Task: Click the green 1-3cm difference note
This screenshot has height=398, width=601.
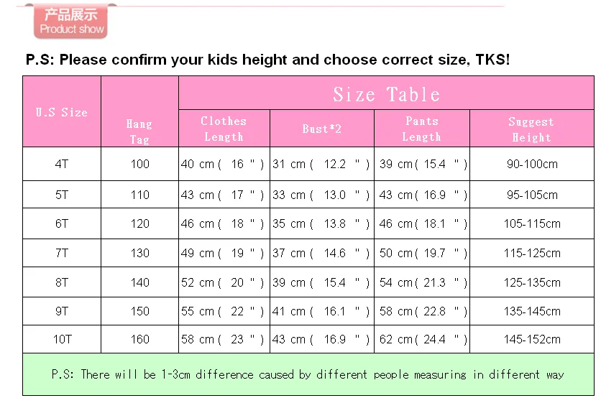Action: coord(308,374)
